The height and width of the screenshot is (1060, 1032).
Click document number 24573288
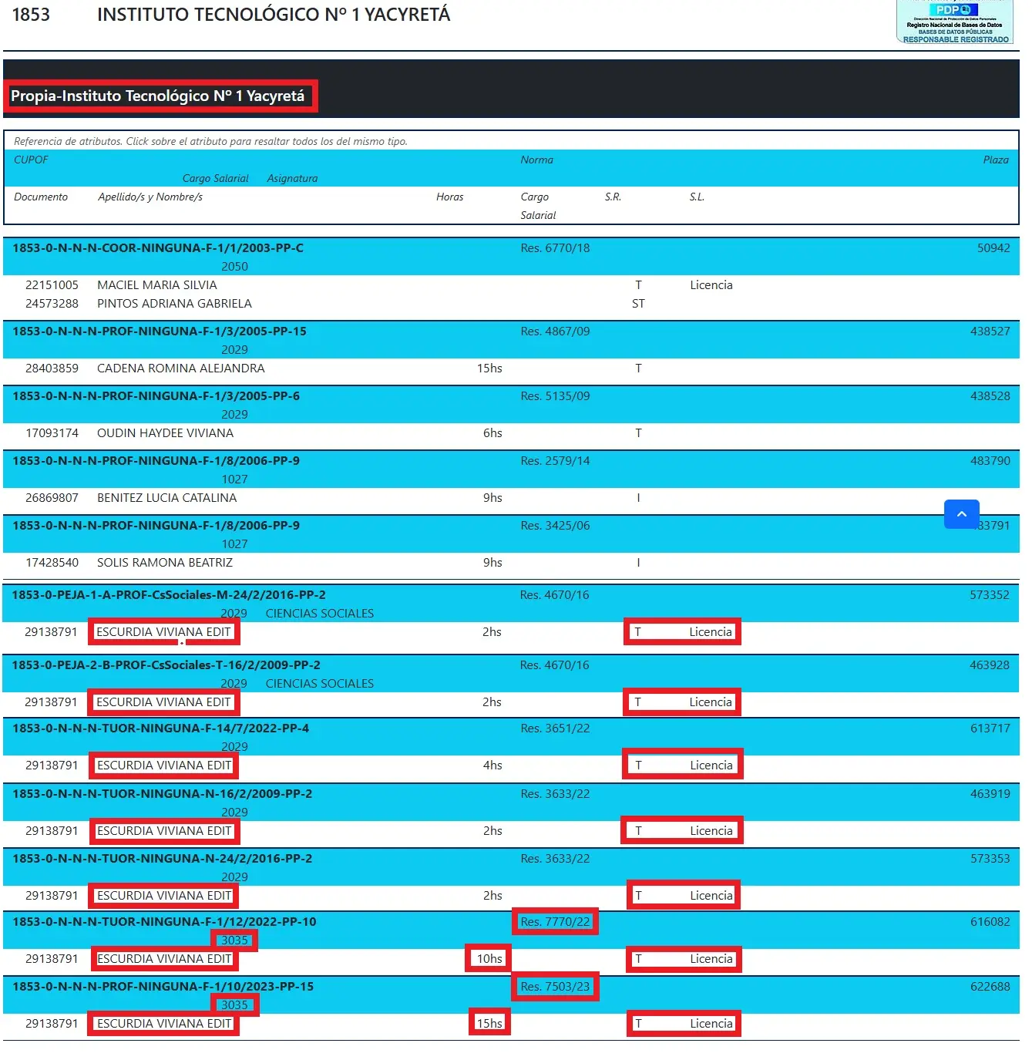pyautogui.click(x=52, y=304)
